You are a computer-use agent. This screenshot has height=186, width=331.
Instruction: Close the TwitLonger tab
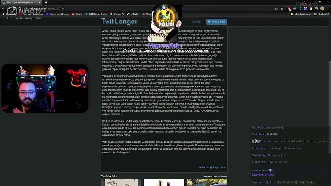coord(40,2)
